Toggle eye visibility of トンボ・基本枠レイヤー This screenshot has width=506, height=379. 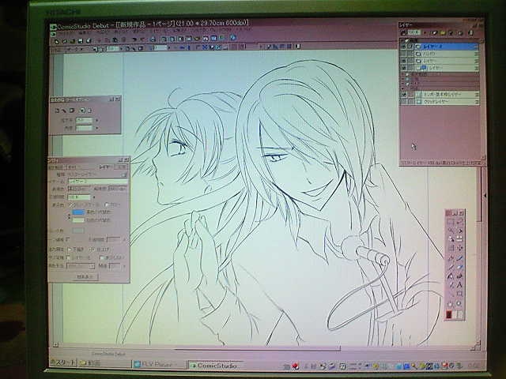pyautogui.click(x=403, y=95)
